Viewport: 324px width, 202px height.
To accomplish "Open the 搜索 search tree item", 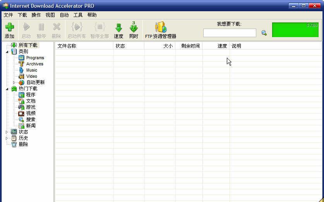I will pyautogui.click(x=31, y=120).
